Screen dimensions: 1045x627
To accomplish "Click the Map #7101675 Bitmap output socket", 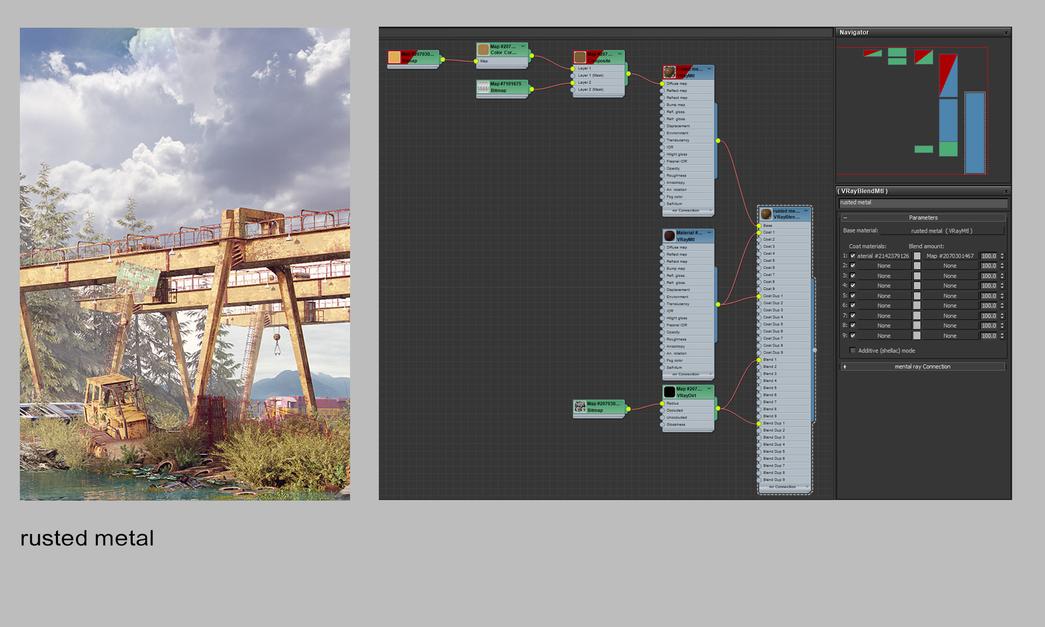I will 532,89.
